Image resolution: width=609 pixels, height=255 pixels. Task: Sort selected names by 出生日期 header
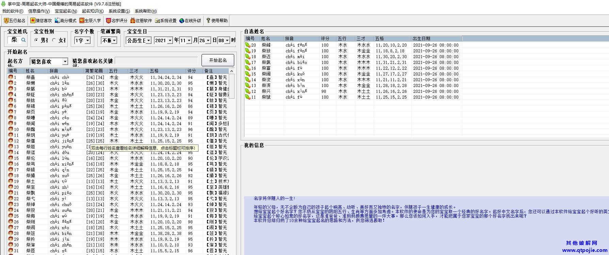437,38
